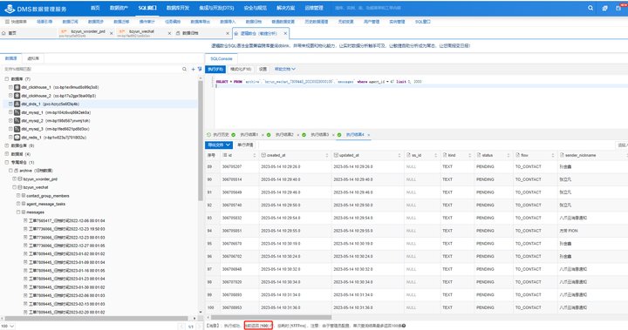Click the settings button in SQL toolbar
Image resolution: width=628 pixels, height=330 pixels.
point(263,69)
